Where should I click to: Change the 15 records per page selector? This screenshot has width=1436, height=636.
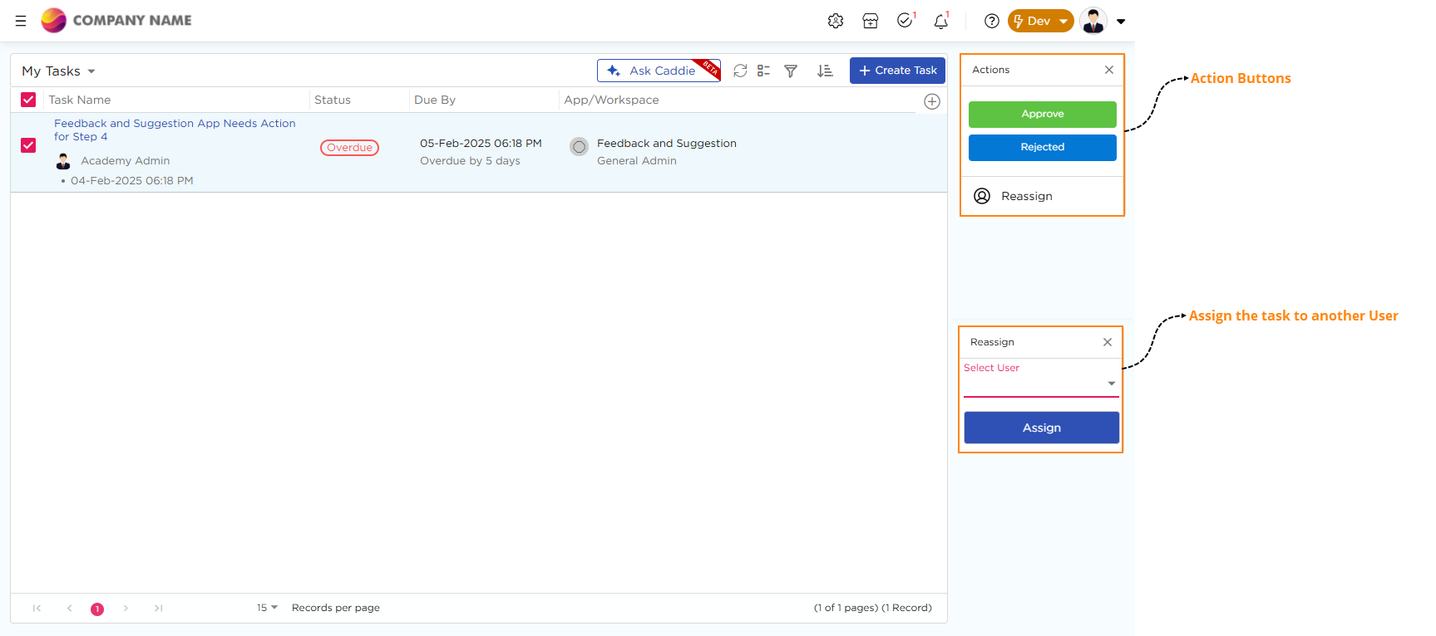267,608
